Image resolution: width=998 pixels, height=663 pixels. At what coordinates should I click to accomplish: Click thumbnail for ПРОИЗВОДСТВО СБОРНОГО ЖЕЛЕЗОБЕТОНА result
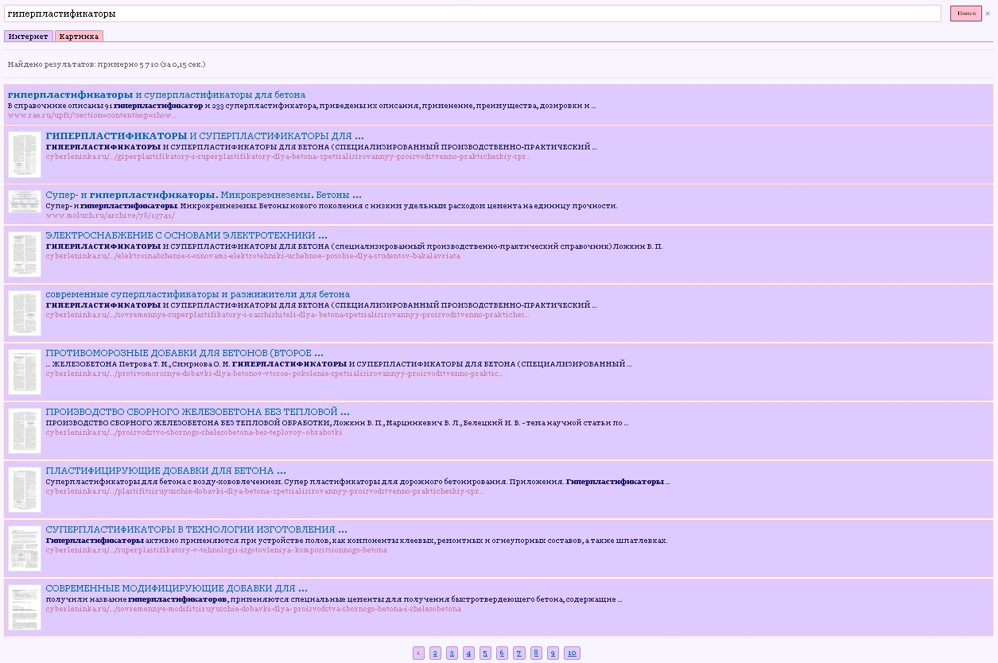[24, 430]
